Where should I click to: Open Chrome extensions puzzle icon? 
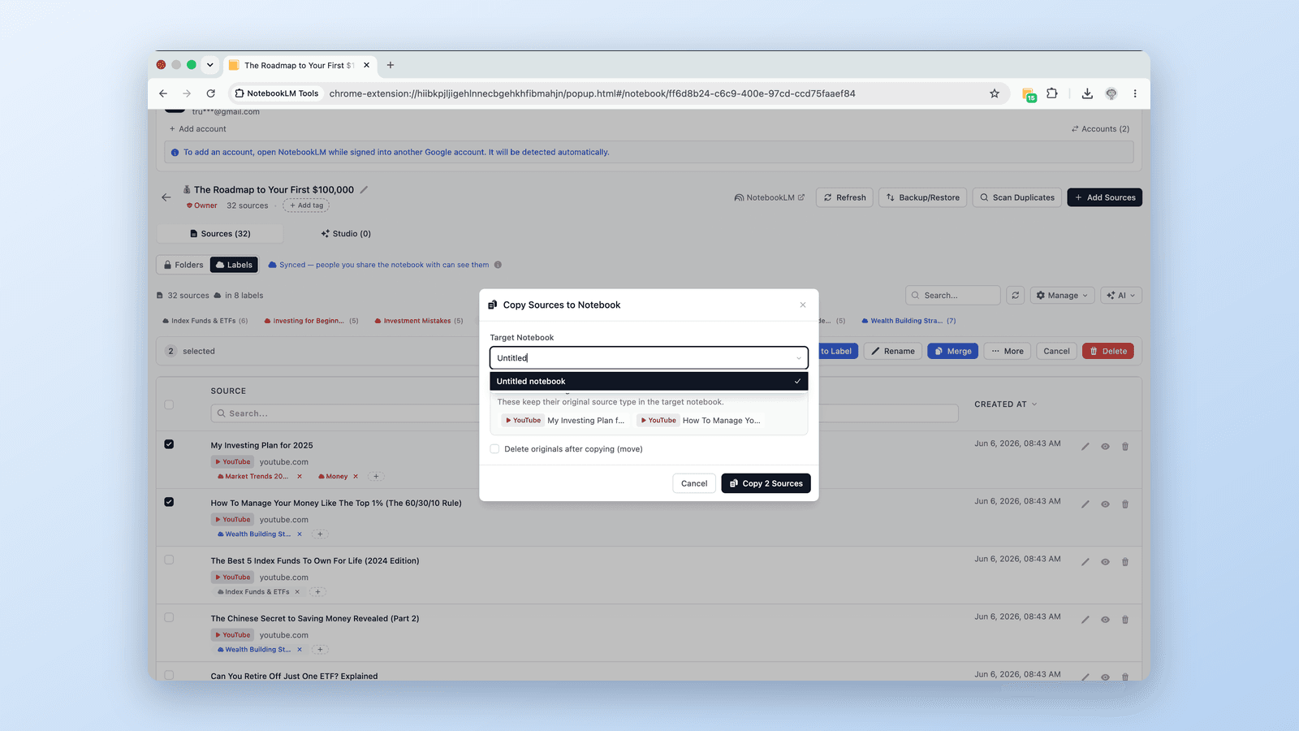[x=1052, y=93]
